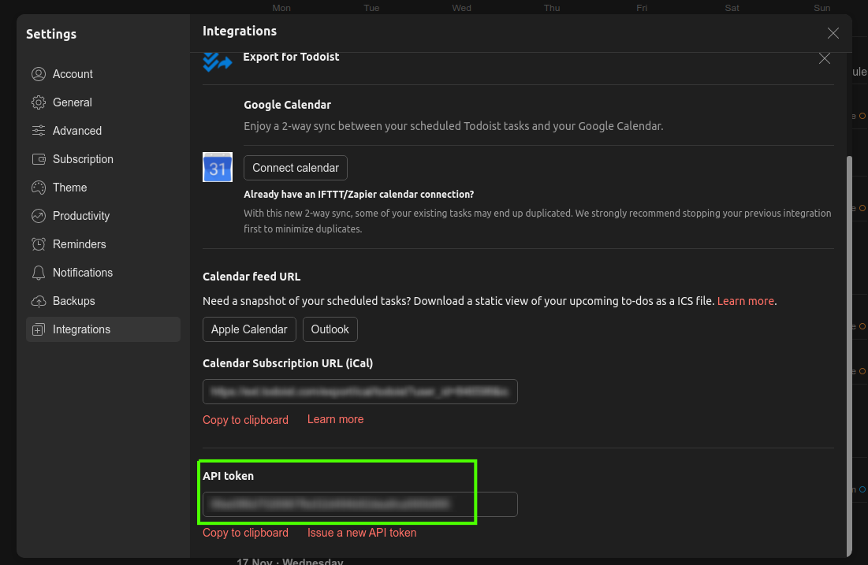Click the "Calendar Subscription URL (iCal)" label
Image resolution: width=868 pixels, height=565 pixels.
coord(288,363)
